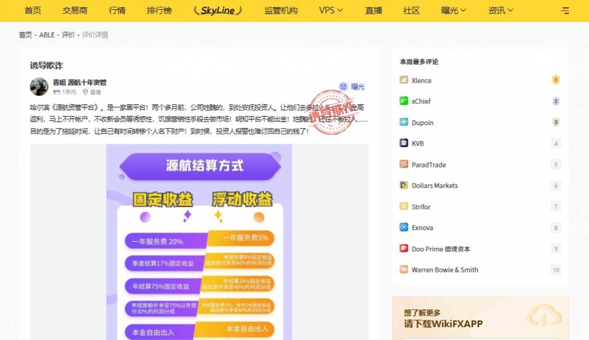Open the 源航结算方式 image thumbnail
589x340 pixels.
(x=199, y=242)
